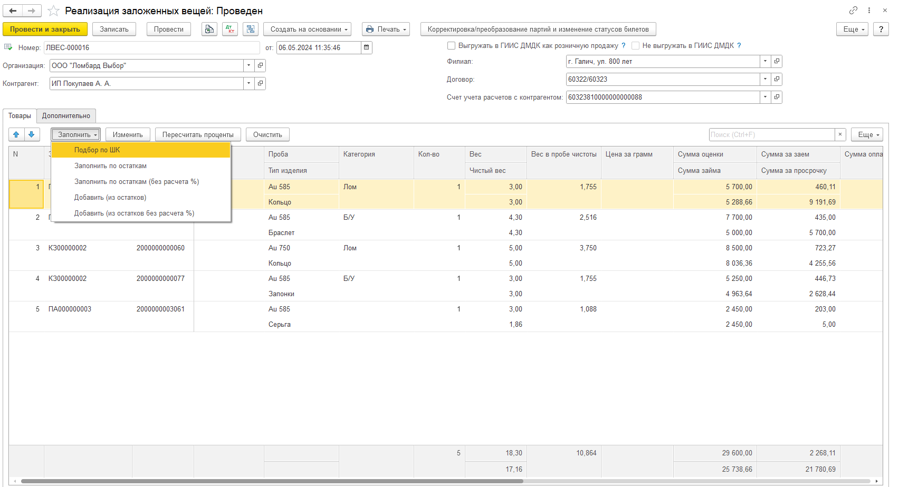This screenshot has width=899, height=487.
Task: Go back with the left arrow
Action: pyautogui.click(x=13, y=11)
